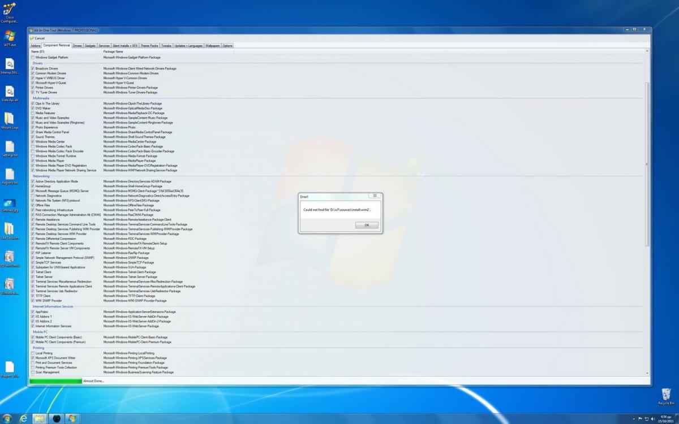Toggle the Microsoft XPS Document Writer checkbox
679x424 pixels.
tap(33, 358)
